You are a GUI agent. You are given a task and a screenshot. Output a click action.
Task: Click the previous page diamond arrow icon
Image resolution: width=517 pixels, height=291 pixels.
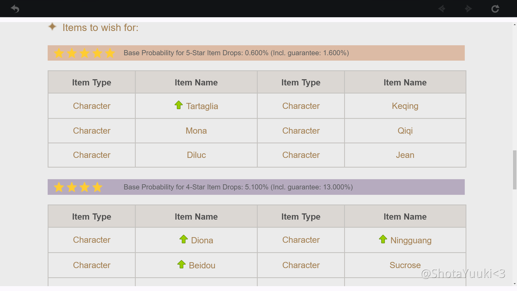coord(442,9)
